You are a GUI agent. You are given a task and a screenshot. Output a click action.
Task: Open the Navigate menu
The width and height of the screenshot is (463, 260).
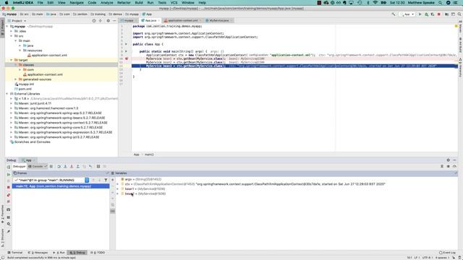(x=77, y=3)
